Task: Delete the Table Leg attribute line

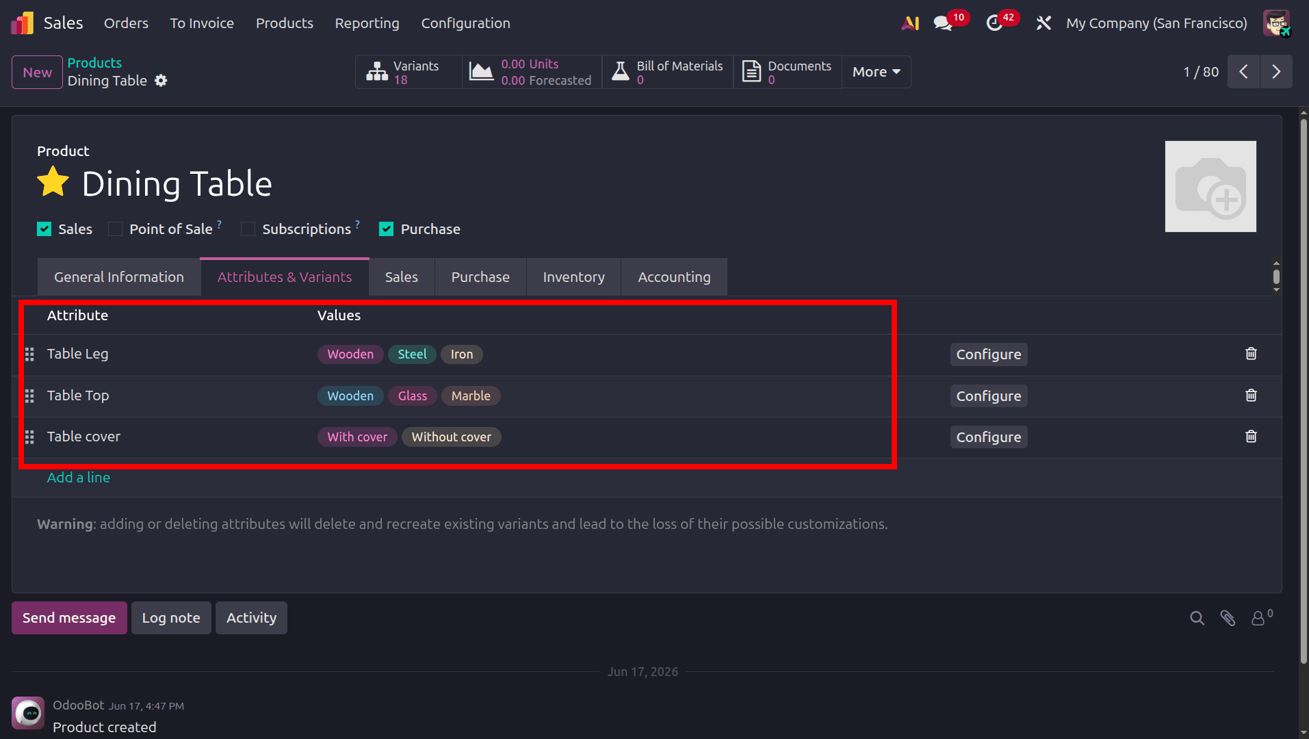Action: click(x=1251, y=354)
